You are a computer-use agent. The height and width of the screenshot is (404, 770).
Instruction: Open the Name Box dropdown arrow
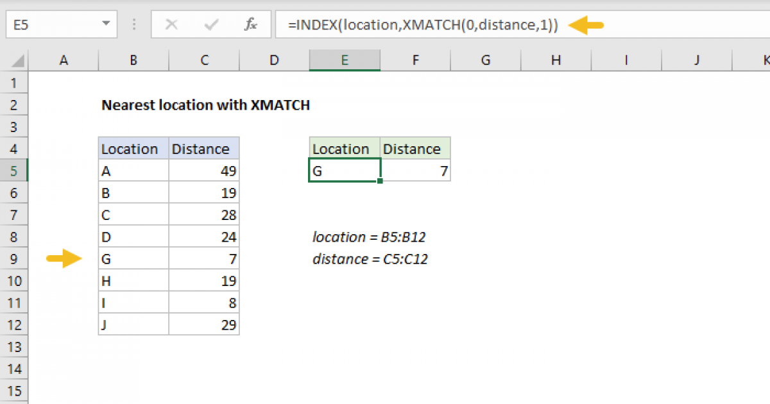pos(107,24)
